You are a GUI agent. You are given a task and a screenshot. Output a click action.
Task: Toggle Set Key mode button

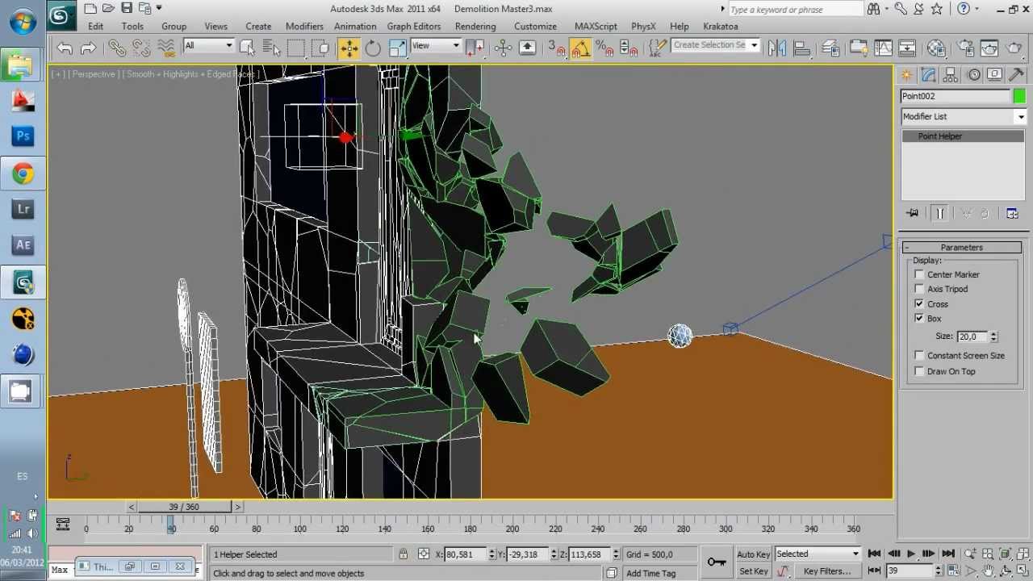click(753, 571)
